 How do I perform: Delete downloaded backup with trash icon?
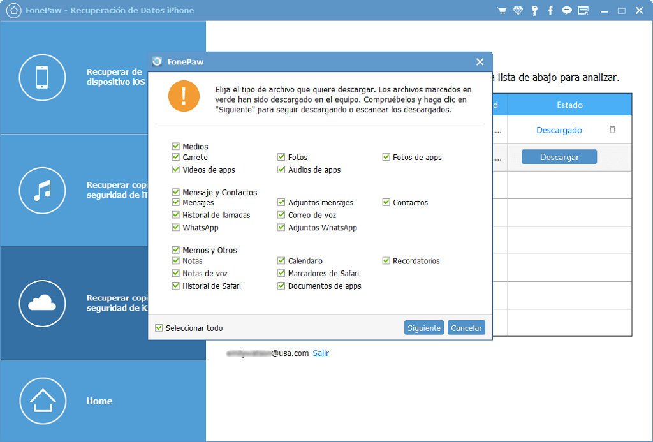coord(612,129)
